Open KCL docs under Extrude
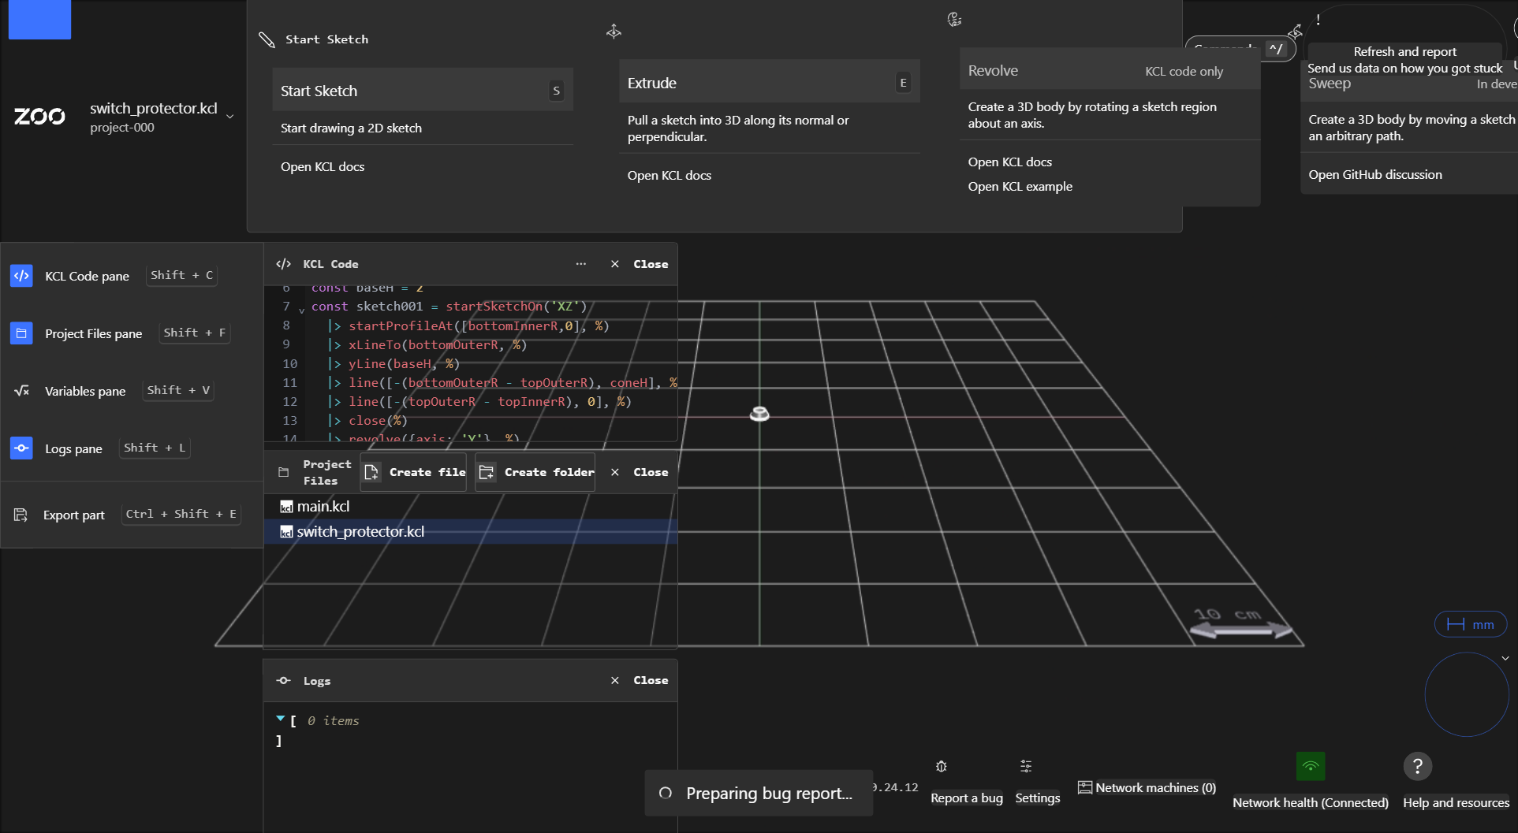The width and height of the screenshot is (1518, 833). pos(669,175)
